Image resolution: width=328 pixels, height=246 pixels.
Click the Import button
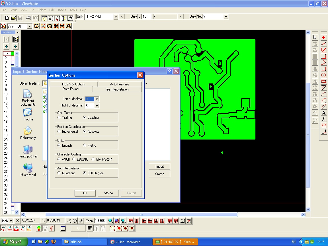[x=159, y=167]
